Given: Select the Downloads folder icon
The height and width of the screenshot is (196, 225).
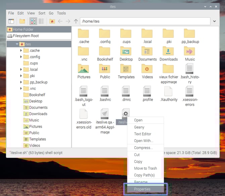Looking at the screenshot, I should point(168,52).
